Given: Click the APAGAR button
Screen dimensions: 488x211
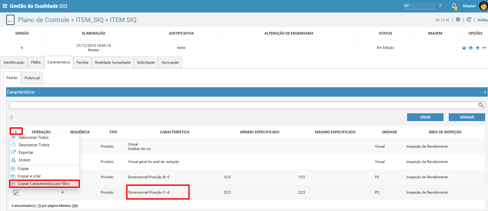Looking at the screenshot, I should pos(467,117).
